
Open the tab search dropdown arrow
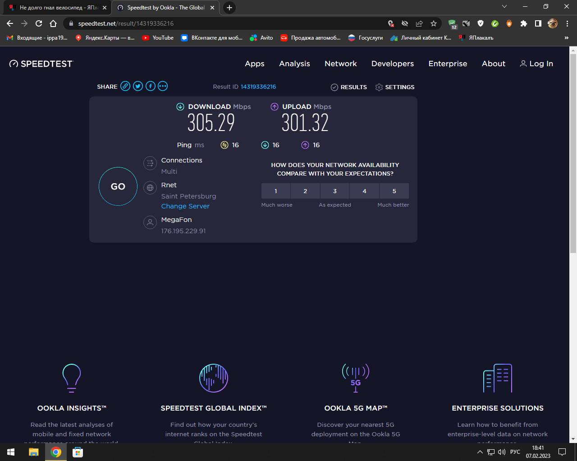tap(504, 7)
